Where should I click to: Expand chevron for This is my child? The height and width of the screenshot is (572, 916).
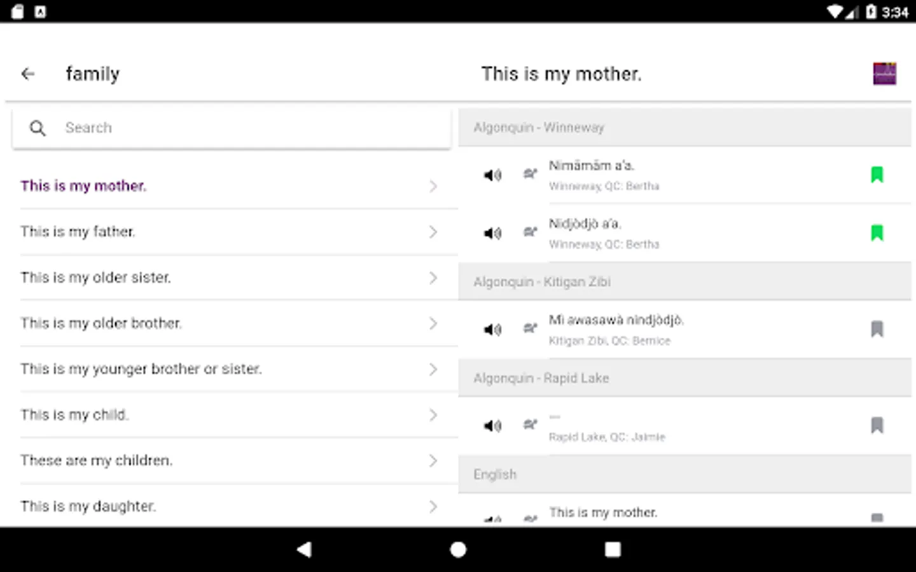433,415
